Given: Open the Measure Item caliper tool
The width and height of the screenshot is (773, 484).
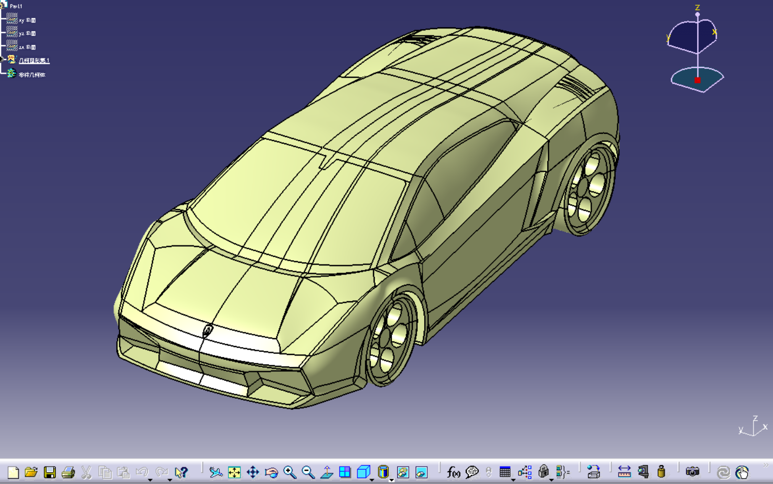Looking at the screenshot, I should pyautogui.click(x=643, y=472).
